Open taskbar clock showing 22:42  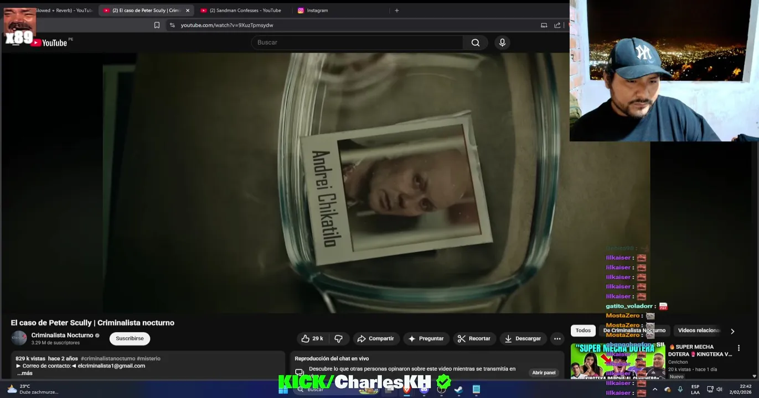click(x=740, y=389)
